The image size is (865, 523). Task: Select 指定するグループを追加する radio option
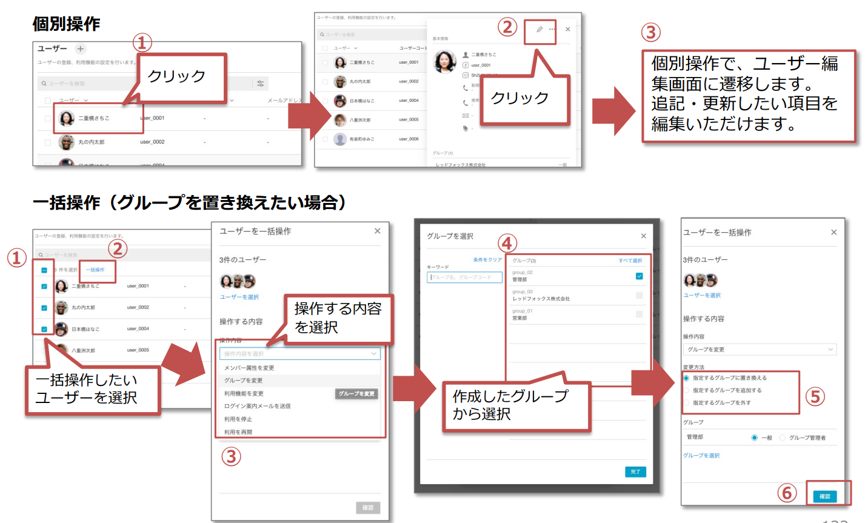pos(686,390)
